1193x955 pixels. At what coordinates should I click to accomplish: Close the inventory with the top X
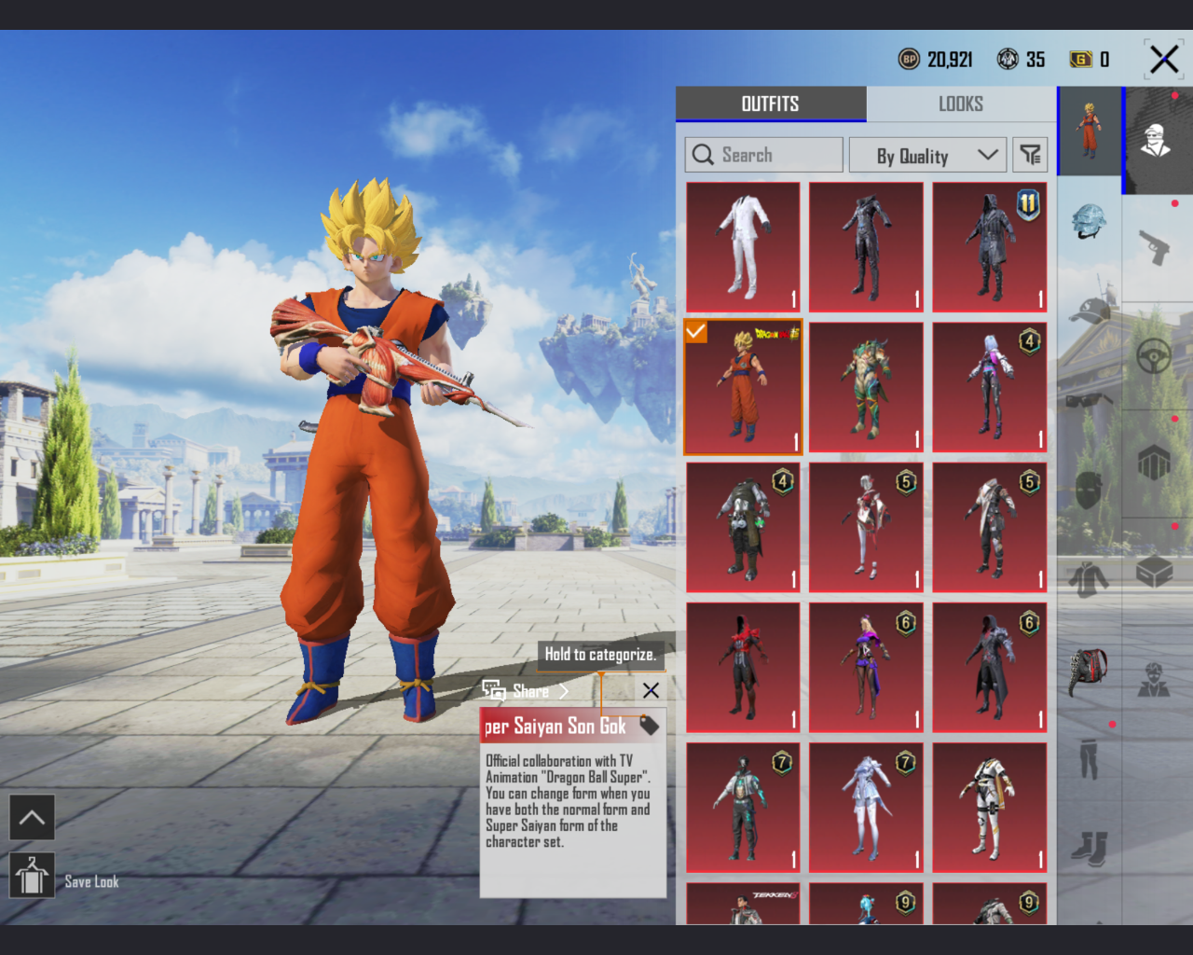(1164, 60)
